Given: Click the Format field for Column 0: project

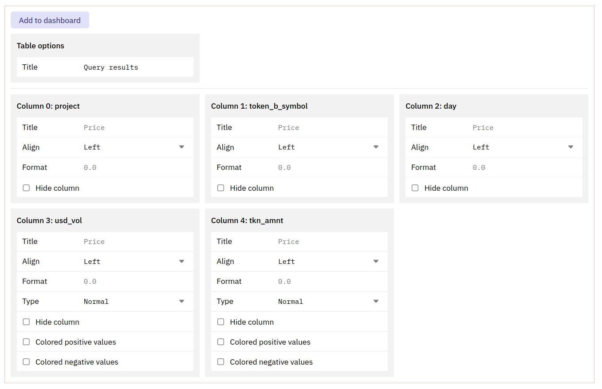Looking at the screenshot, I should (x=133, y=167).
